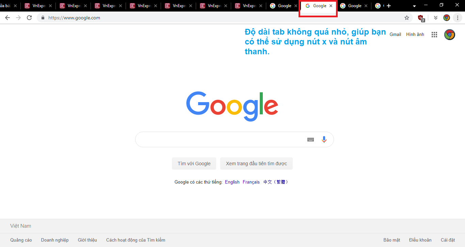465x247 pixels.
Task: Open the Google apps grid
Action: (434, 34)
